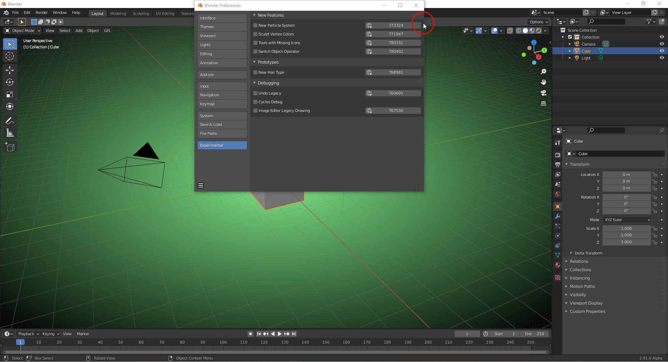668x362 pixels.
Task: Click the viewport zoom magnifier icon
Action: coord(543,72)
